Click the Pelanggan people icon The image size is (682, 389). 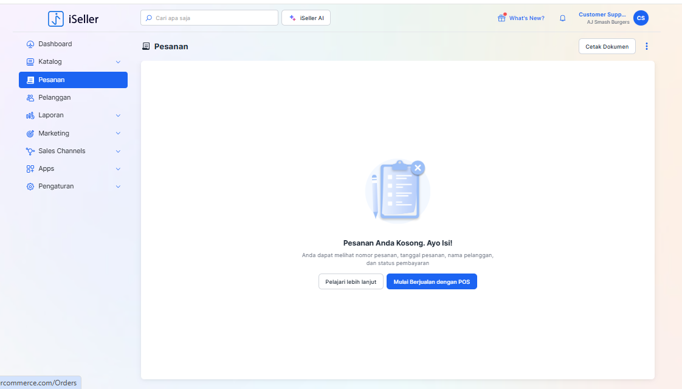coord(30,98)
